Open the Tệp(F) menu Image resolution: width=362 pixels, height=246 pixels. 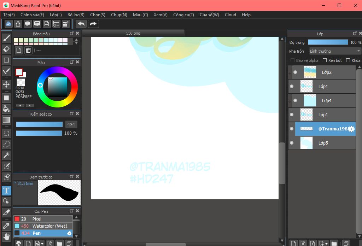(x=9, y=15)
